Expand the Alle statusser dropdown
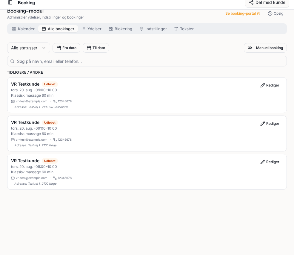Viewport: 294px width, 255px height. tap(29, 48)
